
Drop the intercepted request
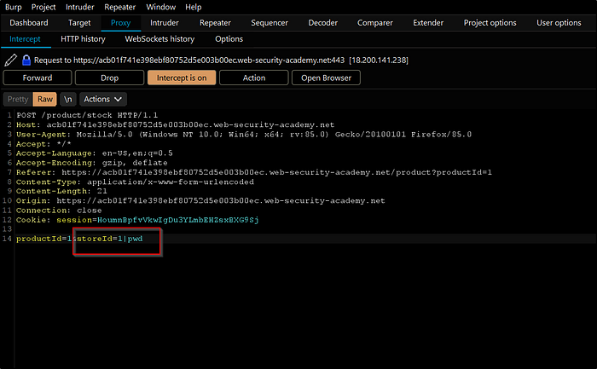coord(110,78)
